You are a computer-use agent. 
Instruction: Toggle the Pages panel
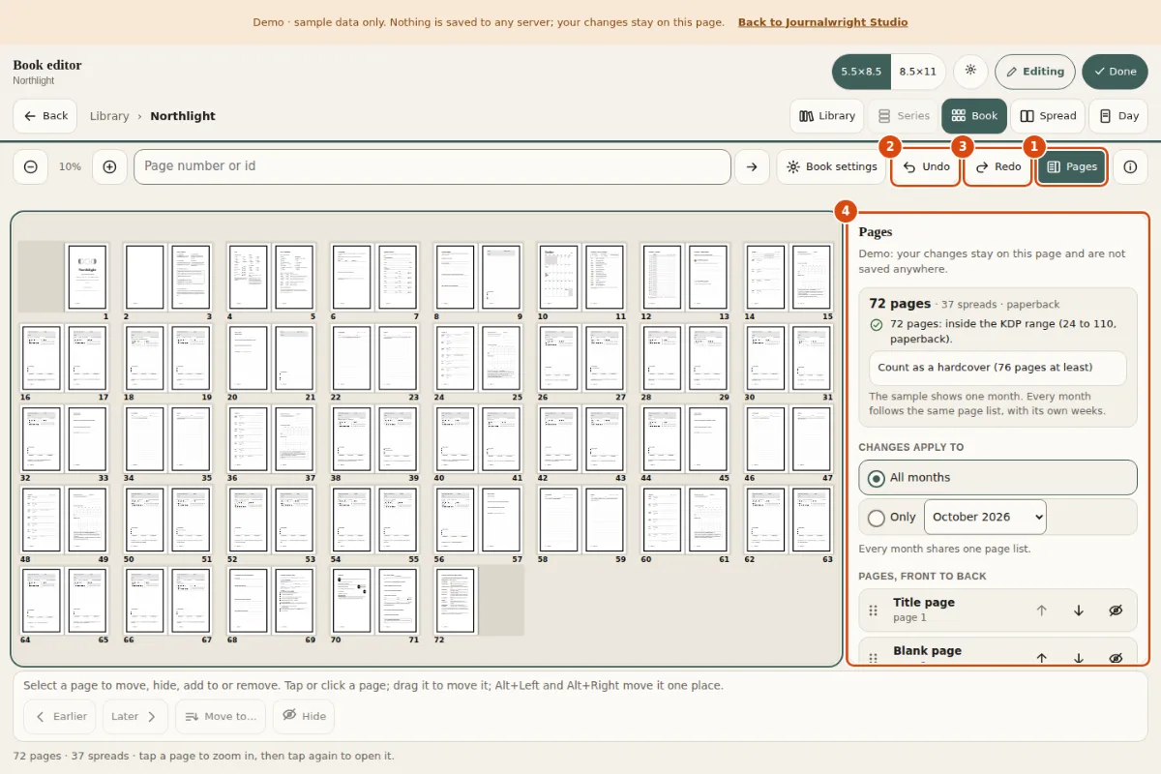1072,166
